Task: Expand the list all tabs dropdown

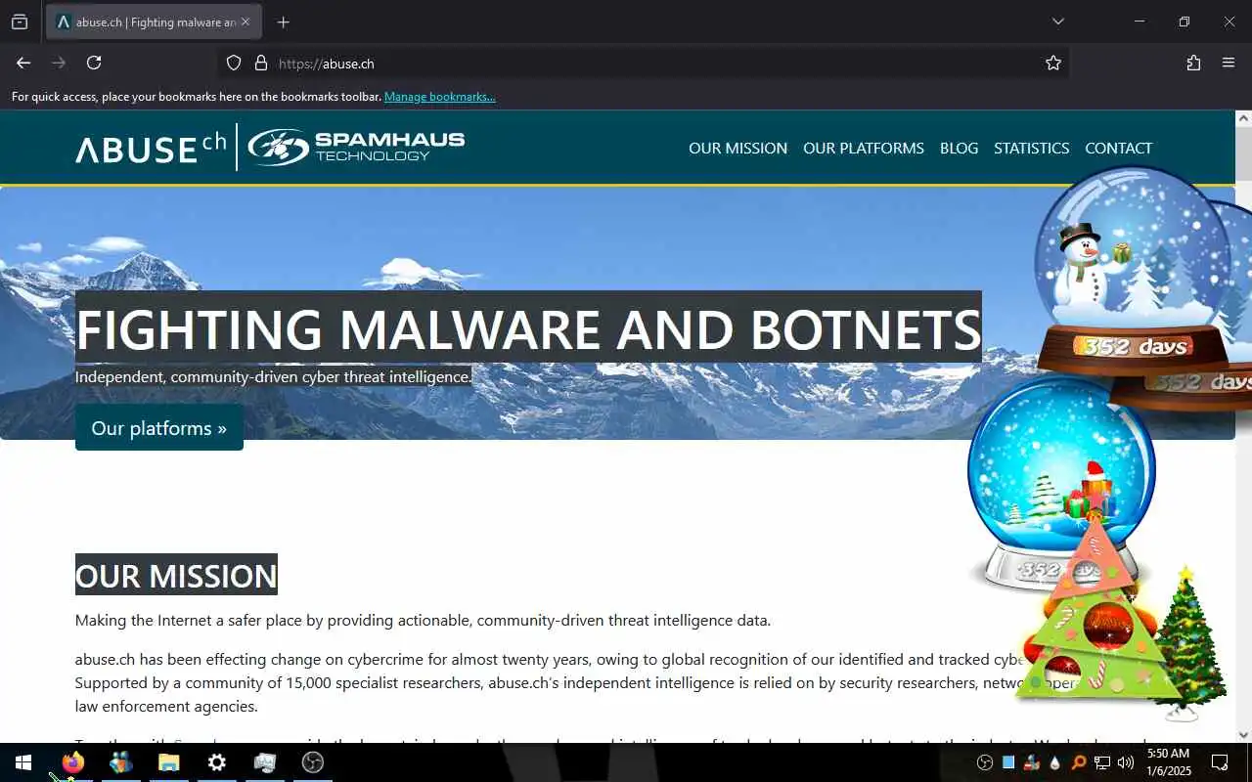Action: pos(1058,22)
